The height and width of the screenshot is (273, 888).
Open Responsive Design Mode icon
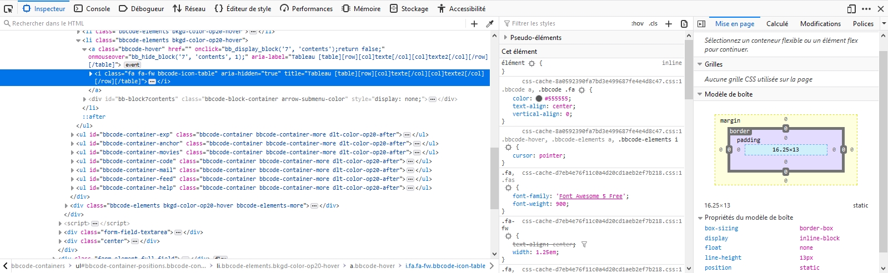[x=851, y=8]
